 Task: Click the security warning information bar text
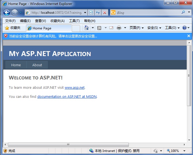coord(53,36)
